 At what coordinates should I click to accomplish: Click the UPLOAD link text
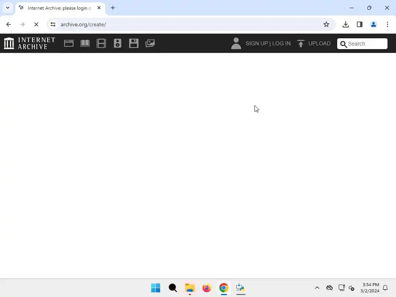[x=319, y=43]
